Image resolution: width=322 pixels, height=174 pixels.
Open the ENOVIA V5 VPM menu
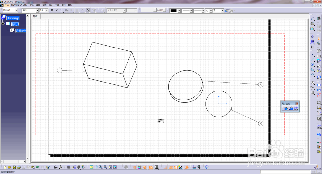[x=19, y=5]
